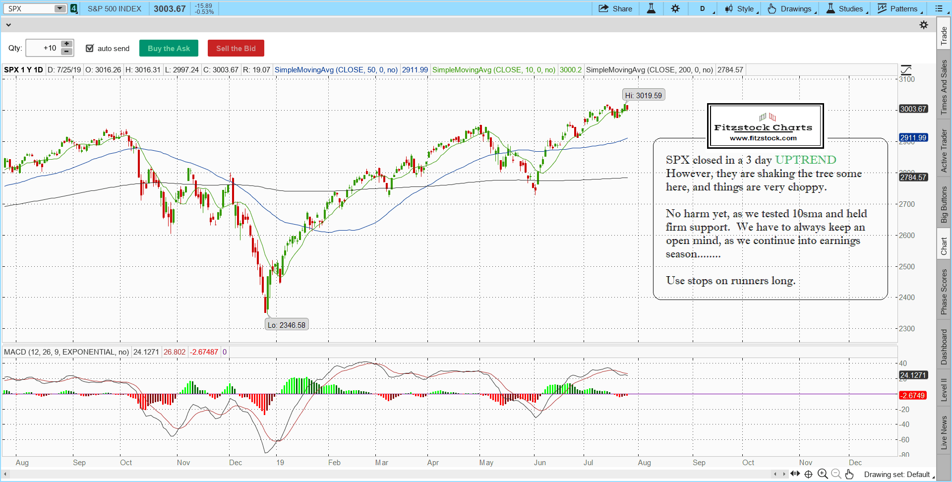Collapse the panel with the chevron arrow
Screen dimensions: 952x482
[x=8, y=25]
